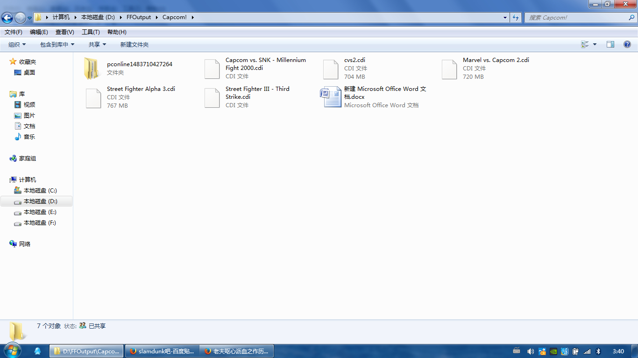Viewport: 638px width, 358px height.
Task: Click the orange gamepad tray icon
Action: (542, 351)
